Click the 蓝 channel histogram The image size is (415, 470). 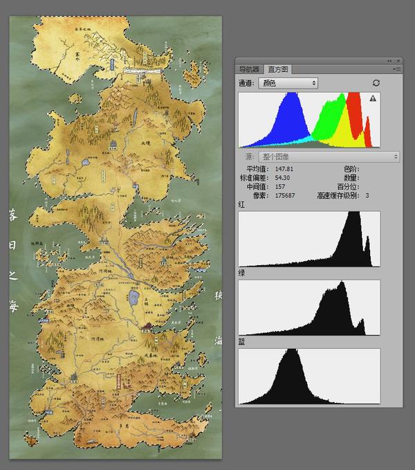309,376
